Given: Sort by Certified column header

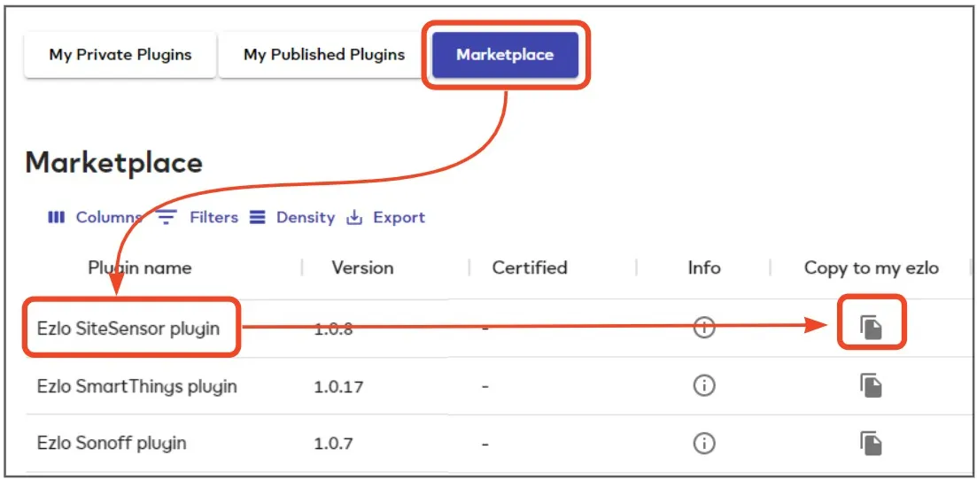Looking at the screenshot, I should tap(530, 268).
